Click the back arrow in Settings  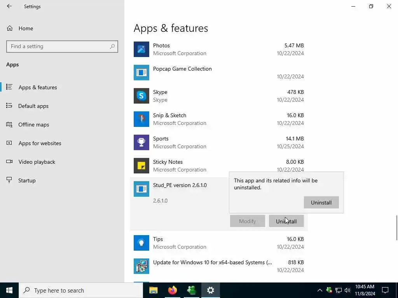coord(9,6)
